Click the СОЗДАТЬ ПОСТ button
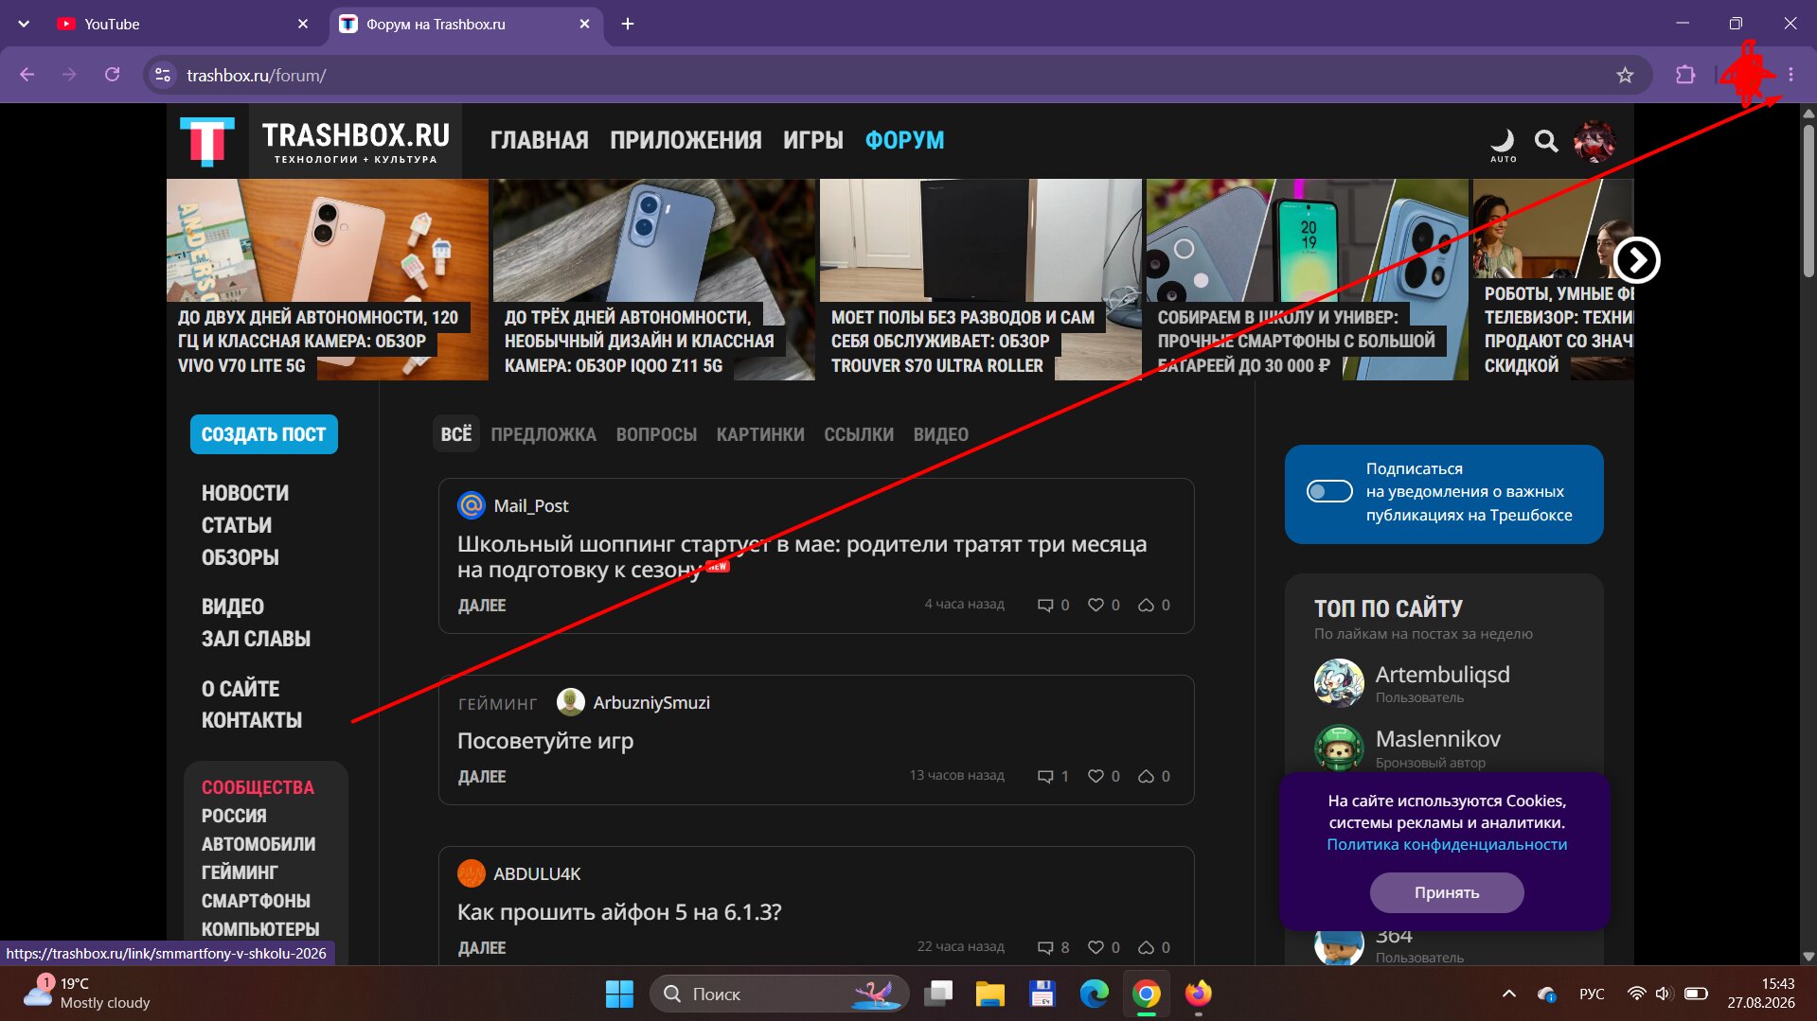The height and width of the screenshot is (1021, 1817). pos(263,434)
